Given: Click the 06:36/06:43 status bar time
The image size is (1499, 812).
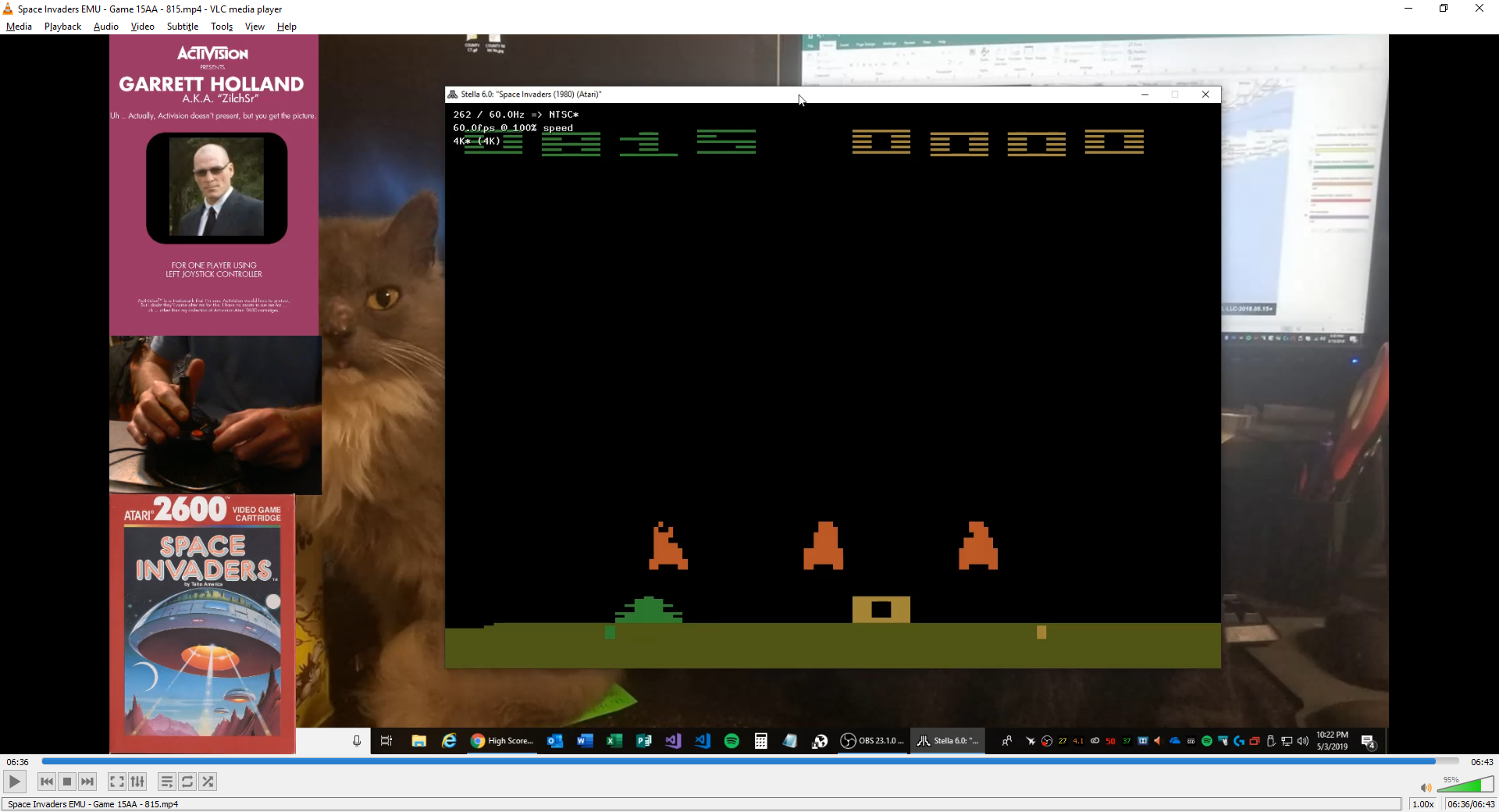Looking at the screenshot, I should tap(1471, 804).
